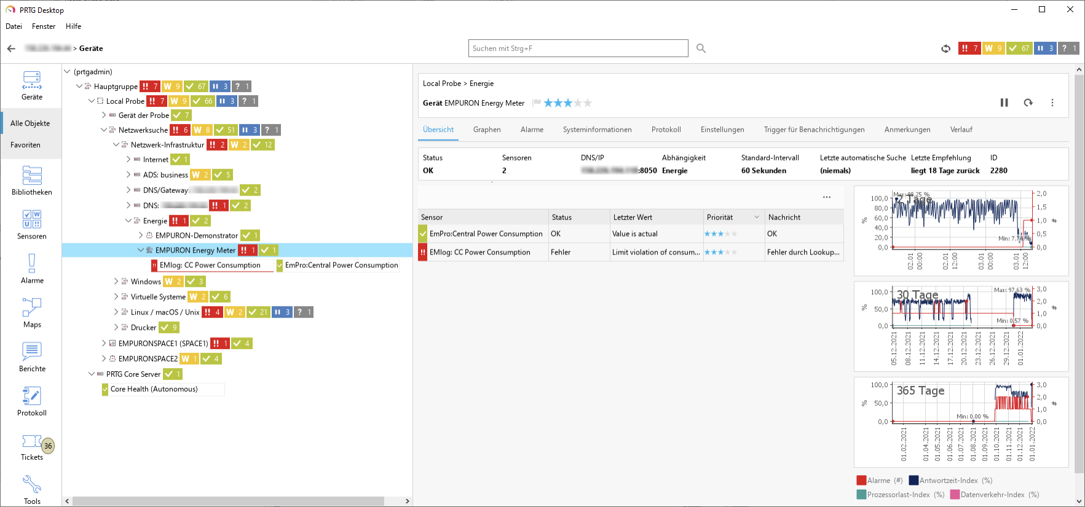Toggle the red alarm status filter in header
This screenshot has height=507, width=1085.
coord(969,49)
